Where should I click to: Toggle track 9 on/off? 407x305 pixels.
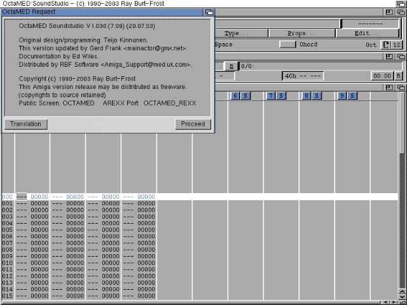[x=342, y=96]
